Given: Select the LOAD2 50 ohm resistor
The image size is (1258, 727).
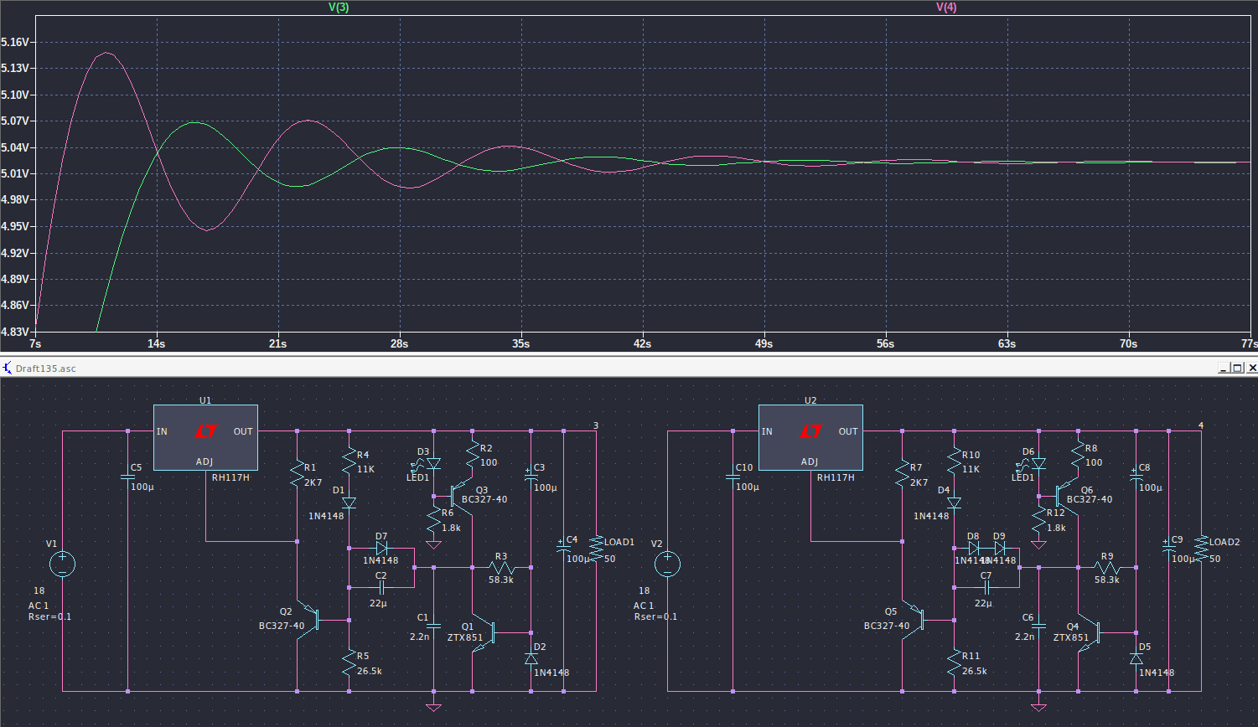Looking at the screenshot, I should click(1201, 549).
